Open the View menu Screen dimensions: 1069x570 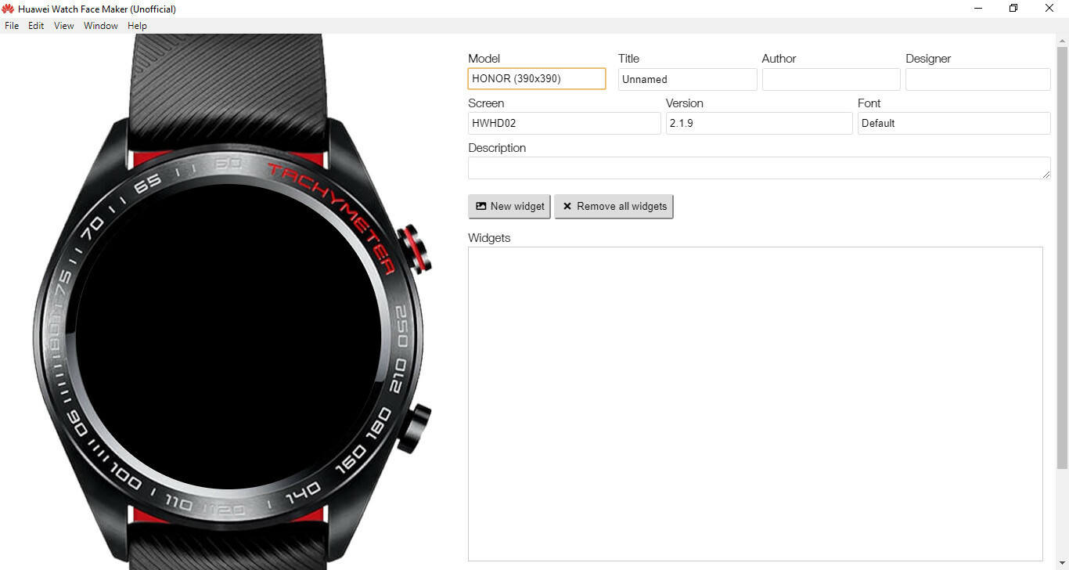pos(64,26)
